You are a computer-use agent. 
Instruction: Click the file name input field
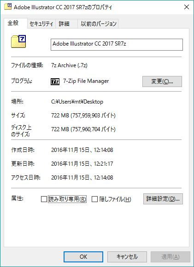point(117,45)
